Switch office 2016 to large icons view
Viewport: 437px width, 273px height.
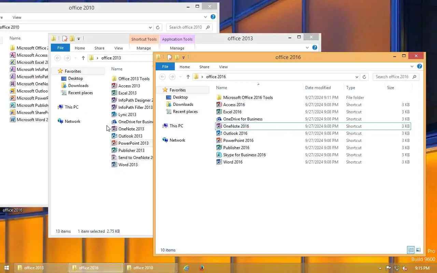pos(418,250)
